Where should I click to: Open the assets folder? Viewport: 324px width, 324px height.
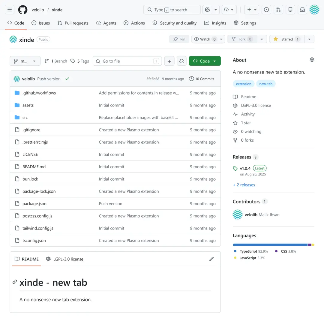[28, 105]
